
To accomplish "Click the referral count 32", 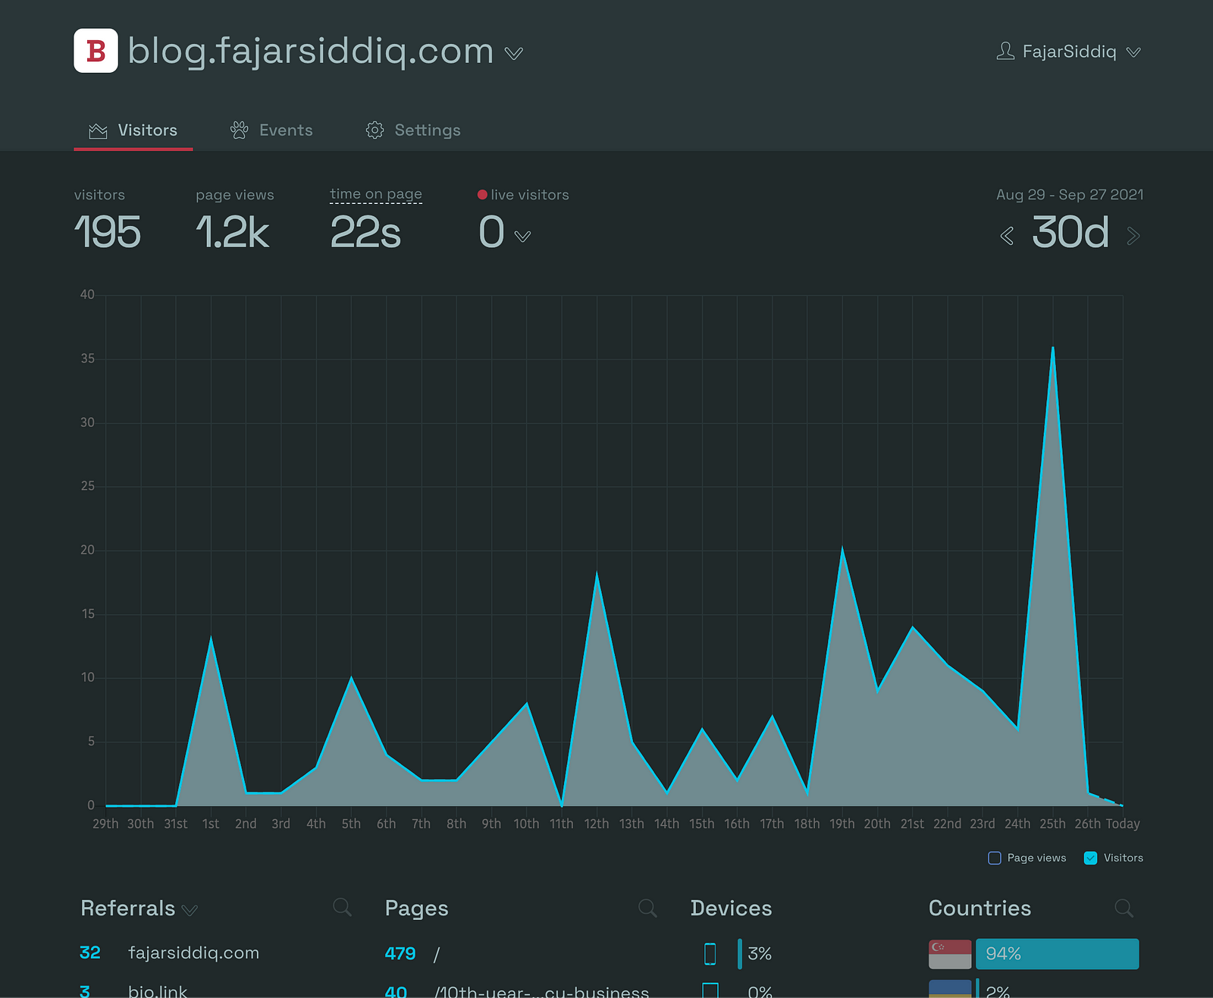I will point(90,952).
